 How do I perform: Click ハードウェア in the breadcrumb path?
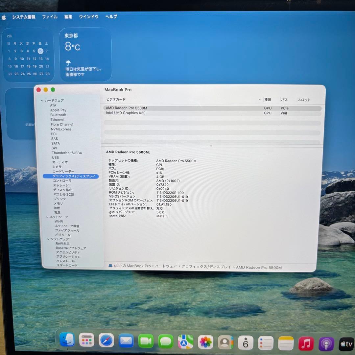(165, 266)
